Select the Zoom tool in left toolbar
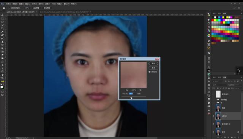 coord(2,78)
